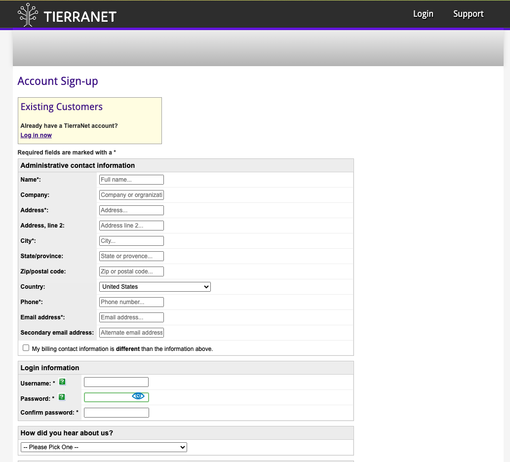This screenshot has height=462, width=510.
Task: Click the Email address input field
Action: (x=131, y=317)
